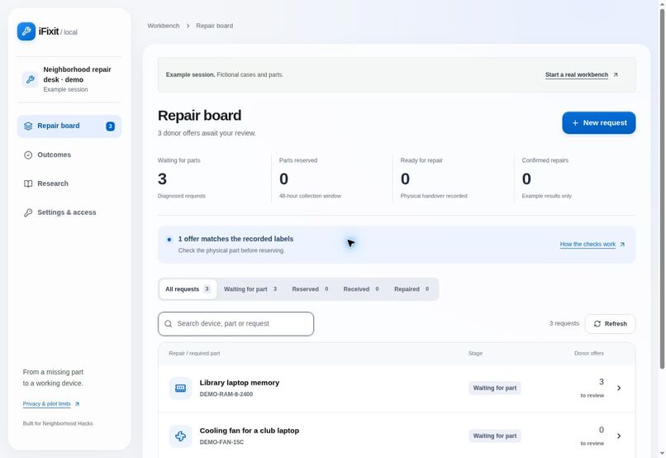
Task: Click the DEMO-RAM-8-2400 part code
Action: click(226, 394)
